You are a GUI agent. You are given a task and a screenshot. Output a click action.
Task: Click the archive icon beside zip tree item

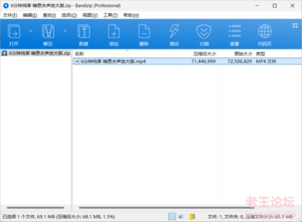4,53
